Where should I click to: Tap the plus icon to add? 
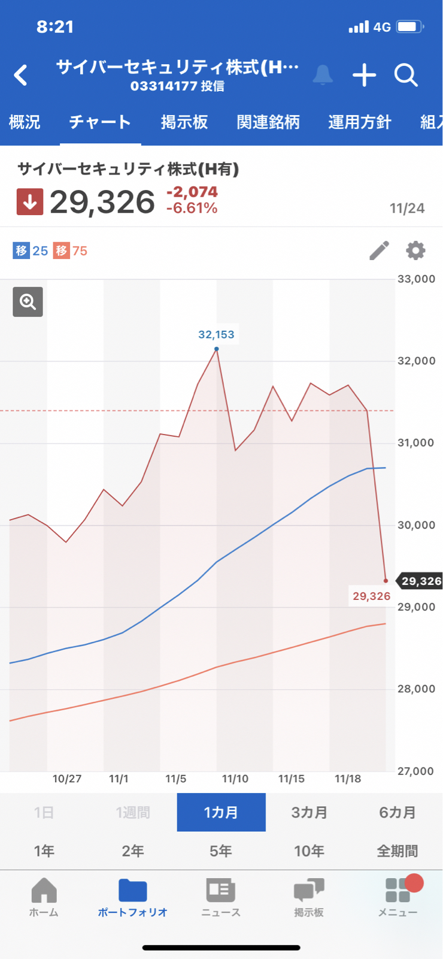(364, 76)
